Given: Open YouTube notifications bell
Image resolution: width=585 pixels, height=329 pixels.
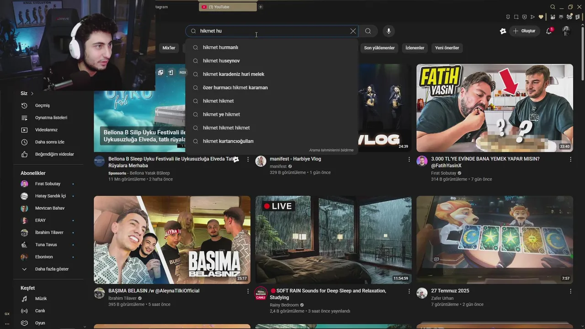Looking at the screenshot, I should tap(549, 31).
